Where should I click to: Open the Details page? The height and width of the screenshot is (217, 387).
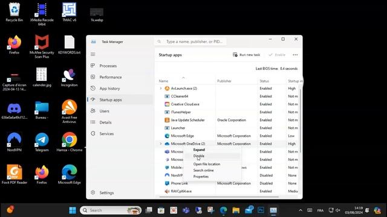[x=120, y=122]
